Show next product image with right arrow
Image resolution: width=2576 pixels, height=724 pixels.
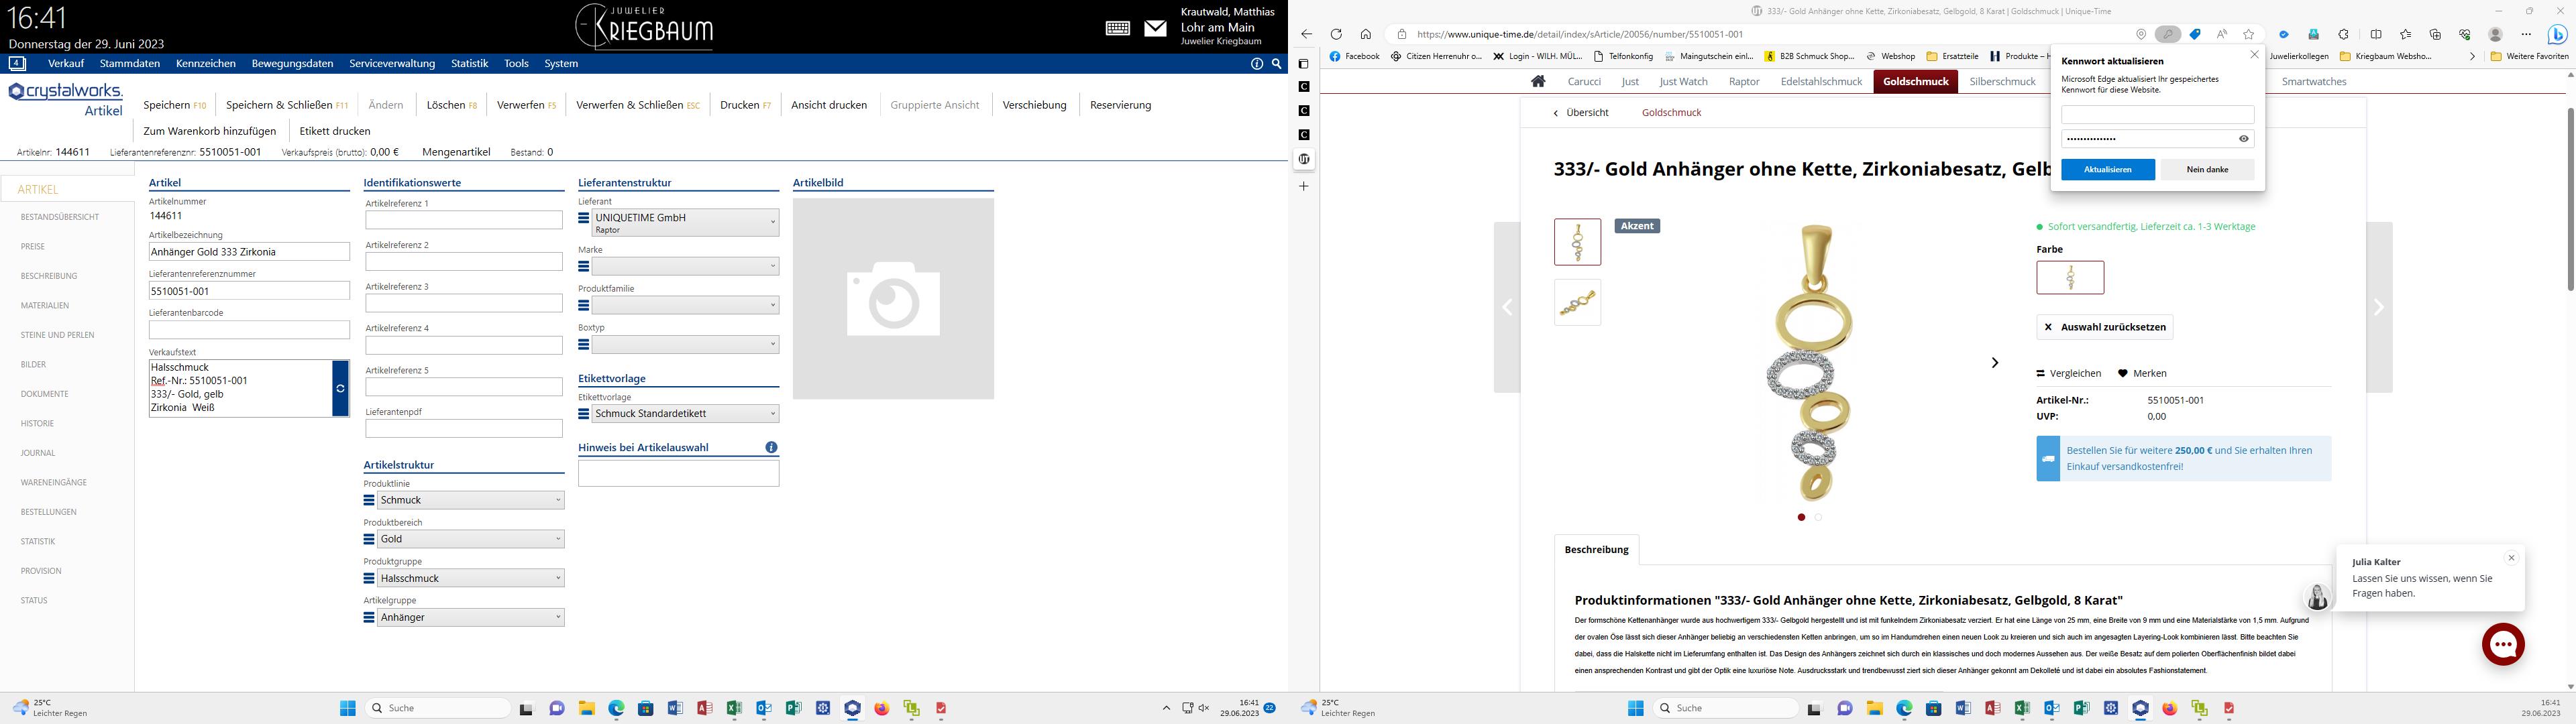[1994, 362]
